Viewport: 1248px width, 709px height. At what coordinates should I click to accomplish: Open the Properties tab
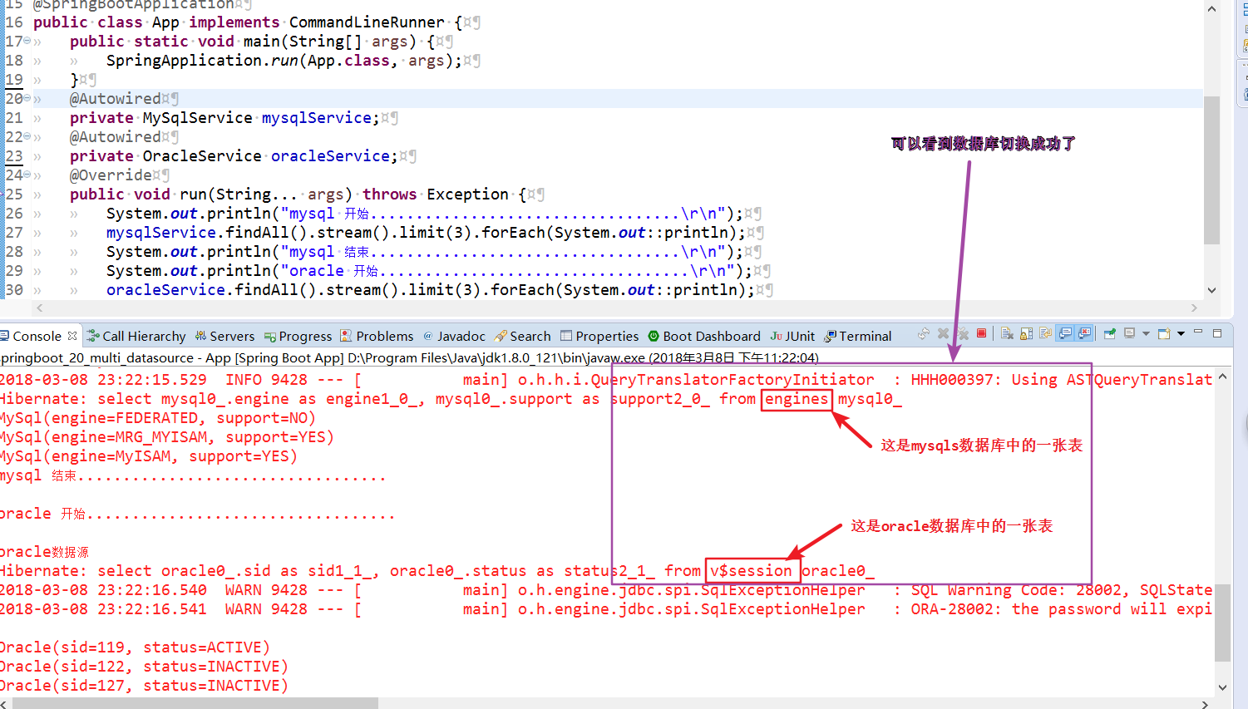(599, 336)
